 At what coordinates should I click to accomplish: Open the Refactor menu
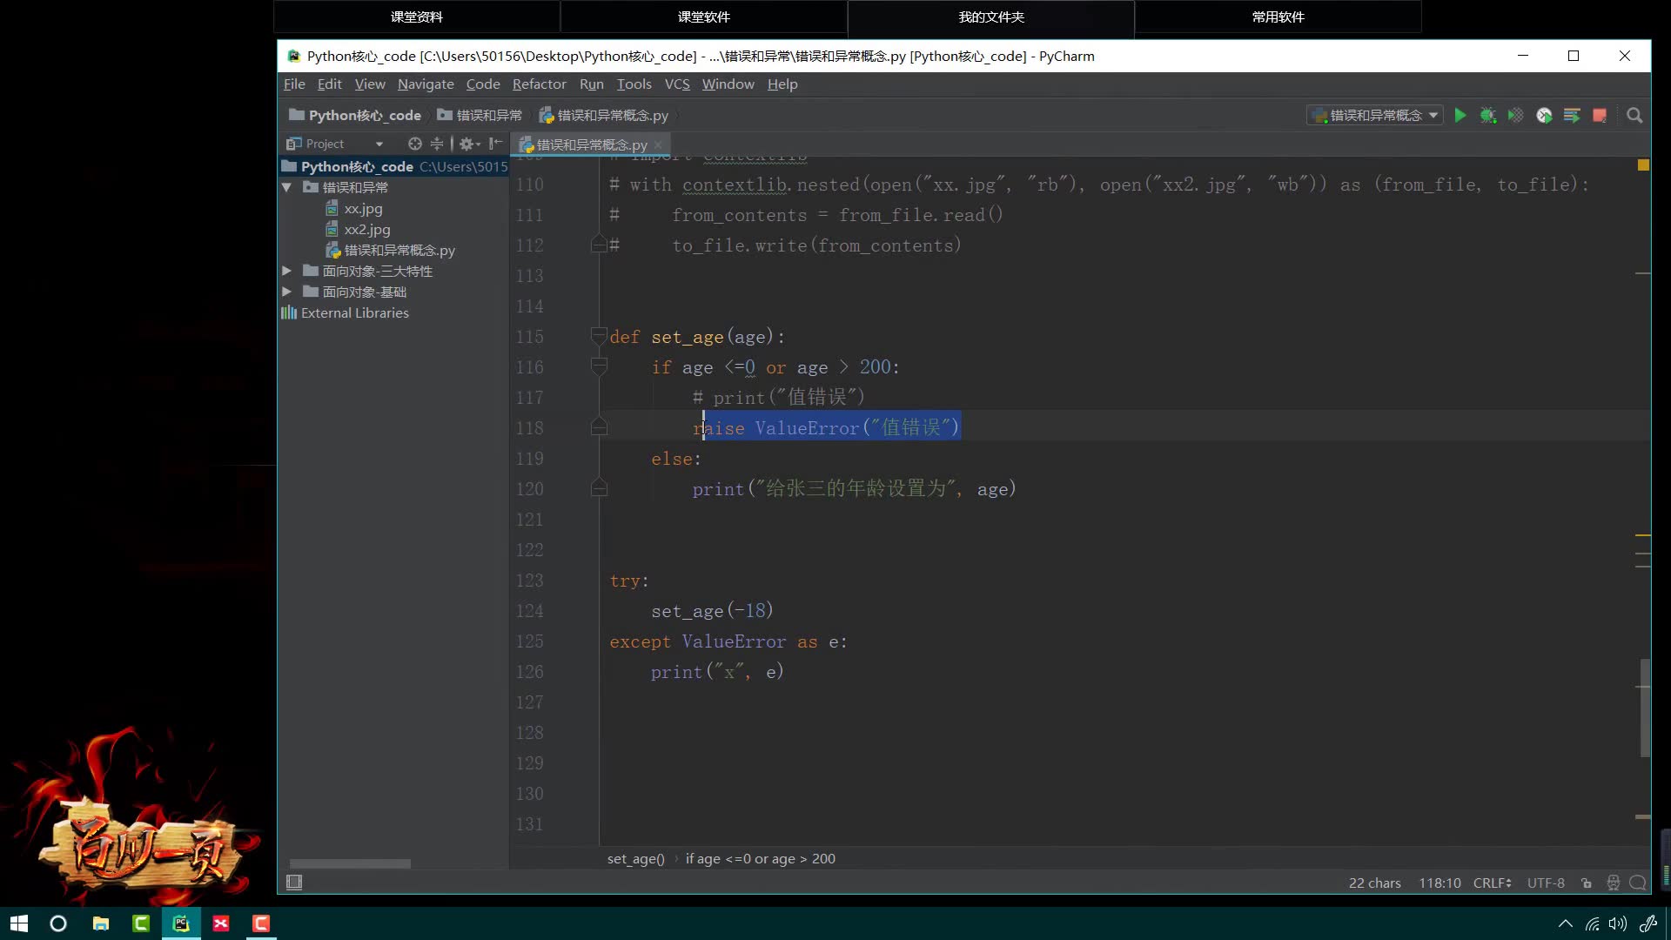(x=539, y=84)
